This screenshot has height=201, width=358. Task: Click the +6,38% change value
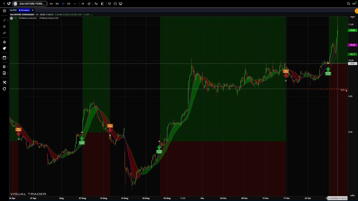[86, 14]
